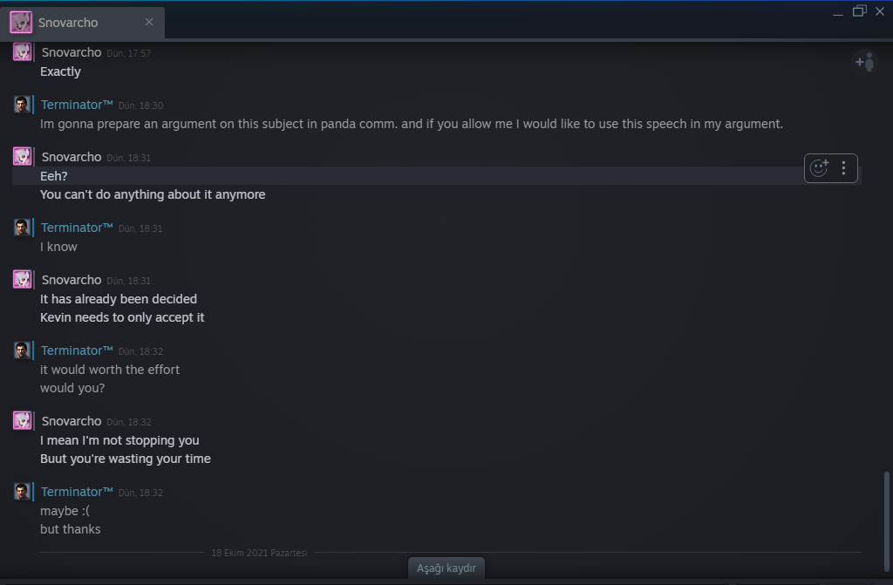The width and height of the screenshot is (893, 585).
Task: Click Terminator's avatar beside the maybe :( message
Action: [x=22, y=492]
